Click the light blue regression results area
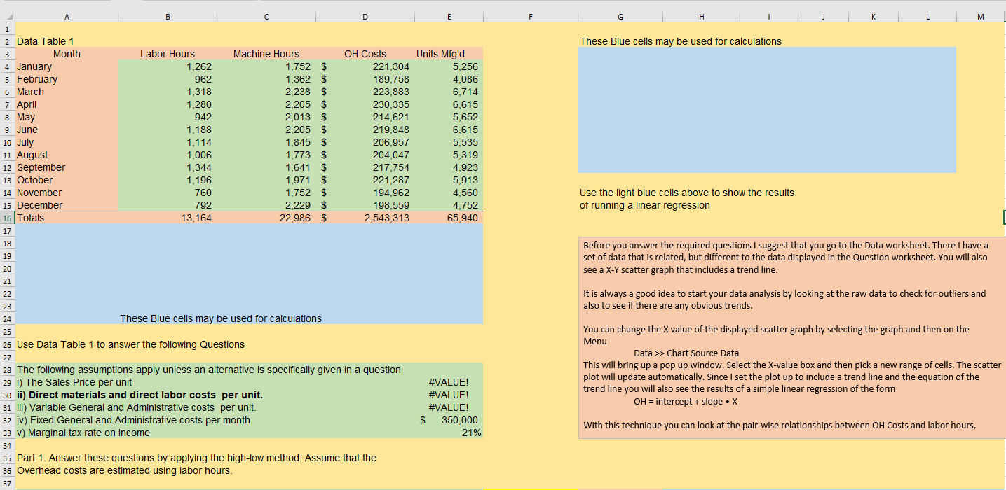The height and width of the screenshot is (490, 1006). point(766,109)
